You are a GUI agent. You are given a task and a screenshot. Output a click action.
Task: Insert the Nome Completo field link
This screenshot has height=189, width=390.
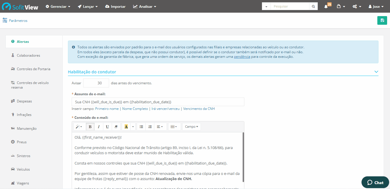[x=135, y=109]
